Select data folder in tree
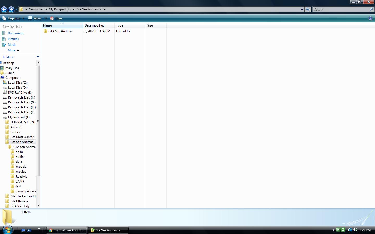Image resolution: width=375 pixels, height=234 pixels. (19, 162)
